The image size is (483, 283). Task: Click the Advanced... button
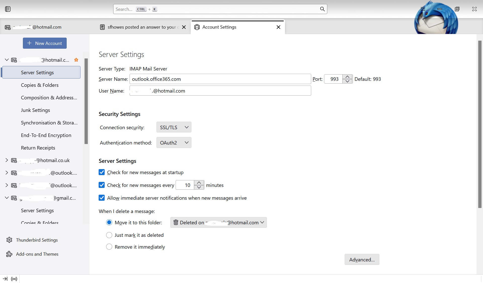pyautogui.click(x=362, y=259)
